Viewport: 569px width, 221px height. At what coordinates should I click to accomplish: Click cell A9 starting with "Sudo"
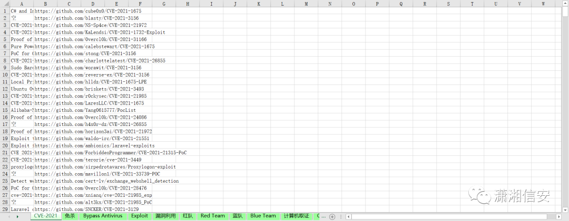(22, 68)
